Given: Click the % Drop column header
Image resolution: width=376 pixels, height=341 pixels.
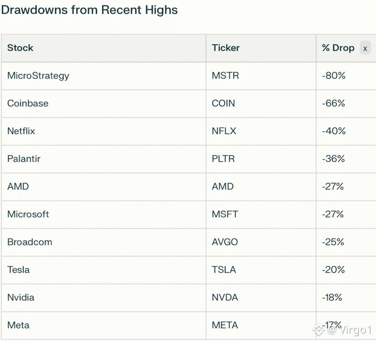Looking at the screenshot, I should 338,48.
